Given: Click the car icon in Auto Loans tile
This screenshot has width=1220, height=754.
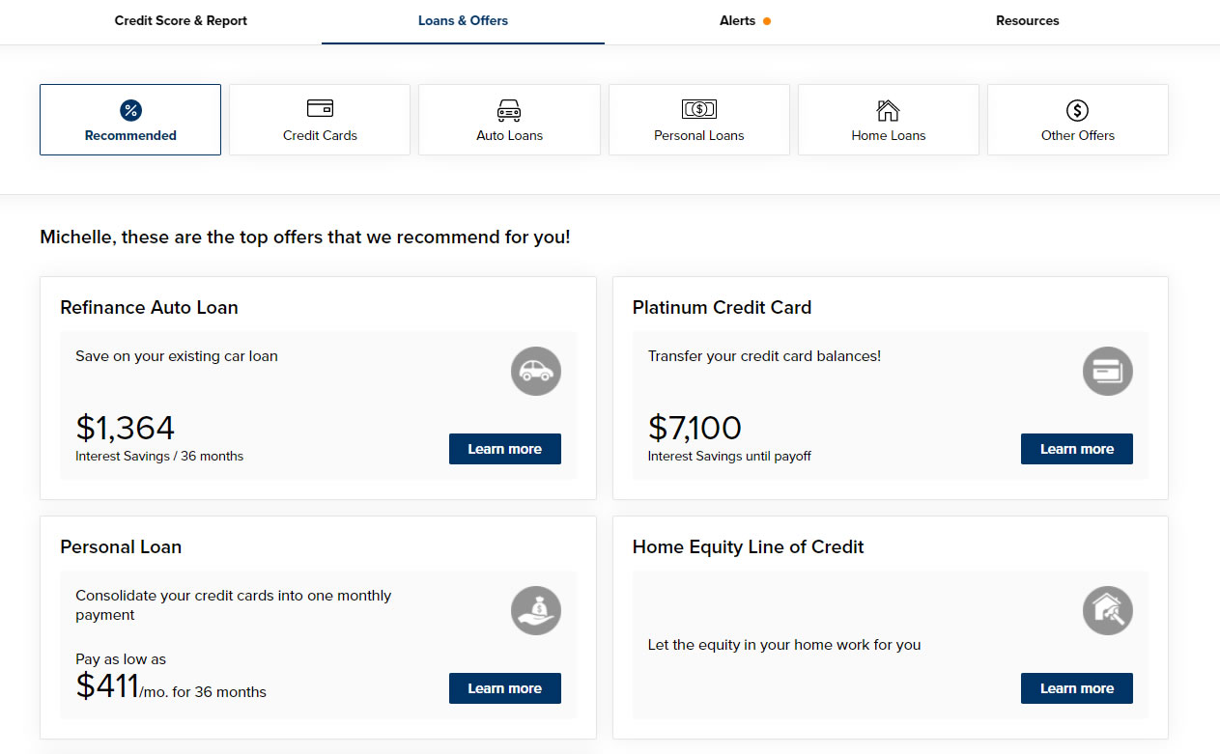Looking at the screenshot, I should (509, 109).
